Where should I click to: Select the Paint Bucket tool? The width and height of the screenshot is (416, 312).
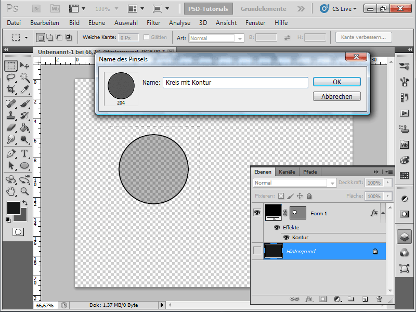click(24, 127)
